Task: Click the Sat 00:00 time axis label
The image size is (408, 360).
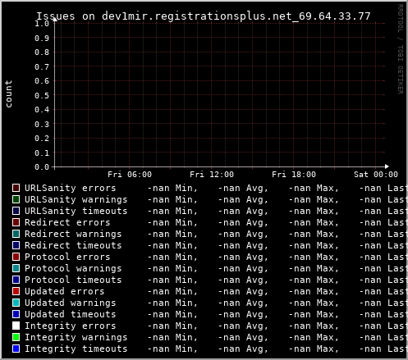Action: pos(376,175)
